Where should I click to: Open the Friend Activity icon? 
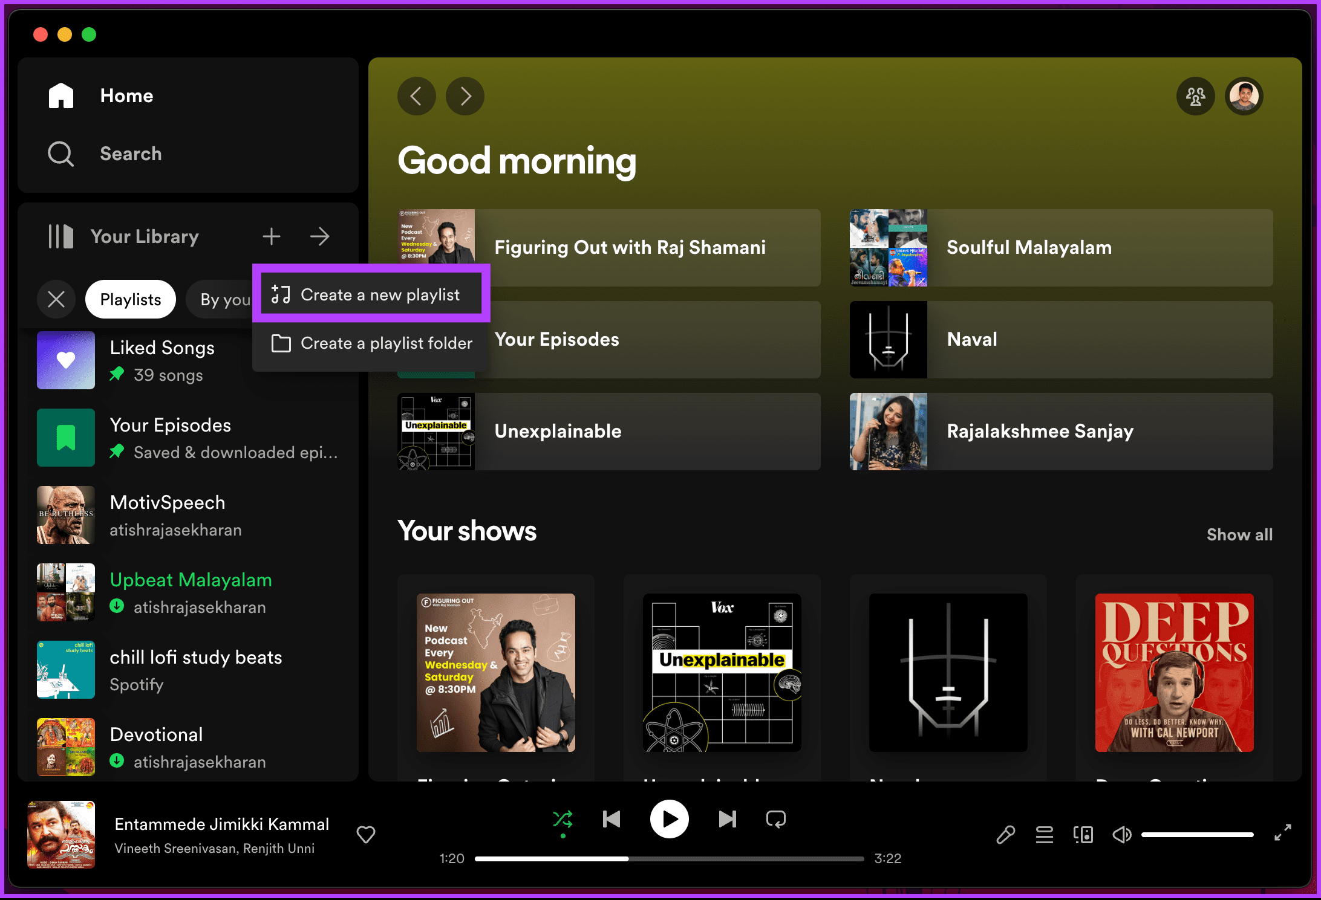click(x=1196, y=96)
